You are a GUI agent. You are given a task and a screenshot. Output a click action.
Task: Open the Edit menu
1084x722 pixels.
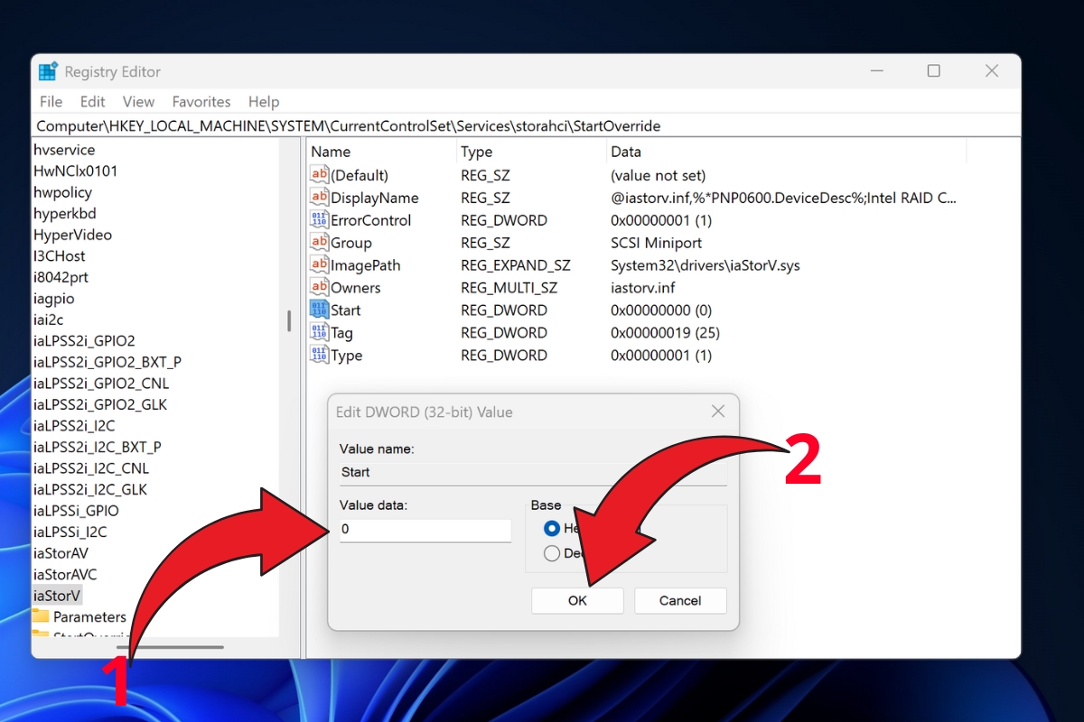pos(92,102)
